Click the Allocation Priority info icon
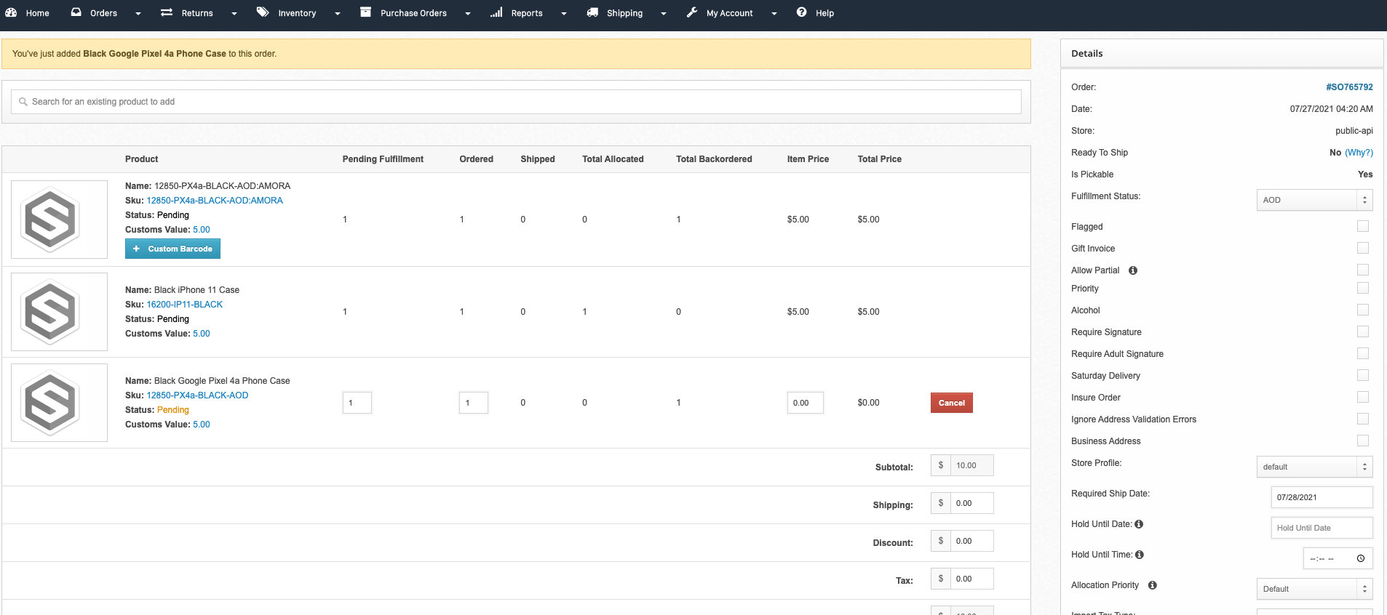The height and width of the screenshot is (615, 1387). (1153, 585)
